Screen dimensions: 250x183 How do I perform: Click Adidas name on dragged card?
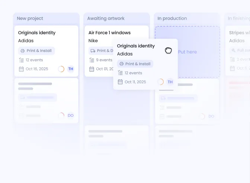click(x=125, y=54)
